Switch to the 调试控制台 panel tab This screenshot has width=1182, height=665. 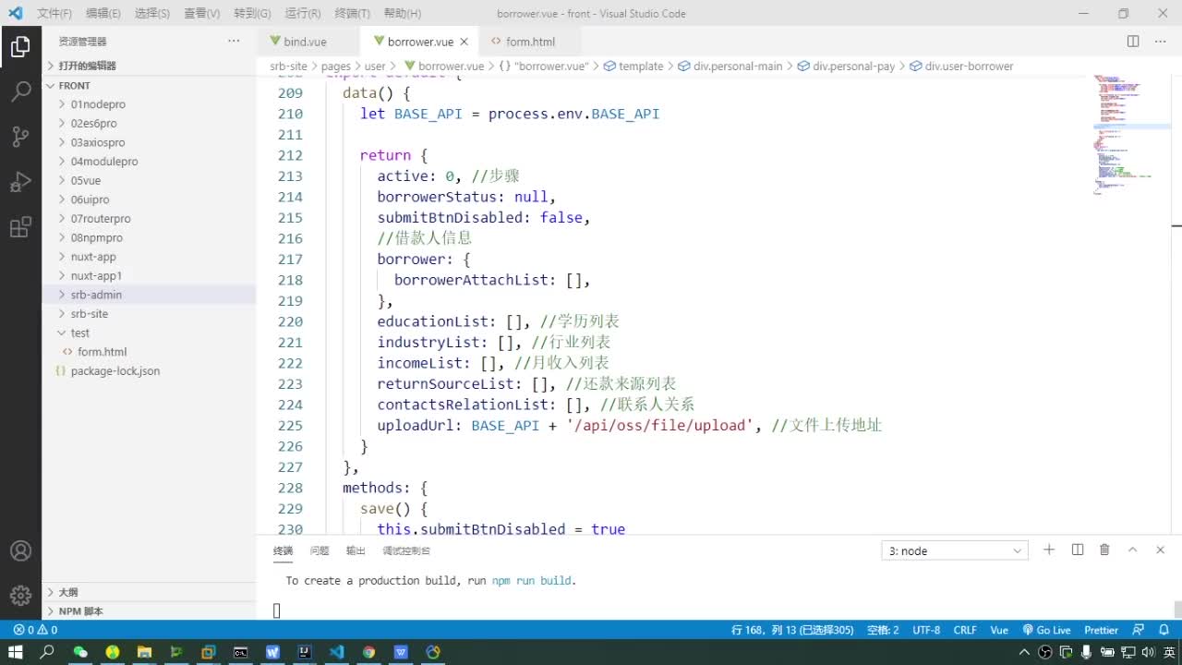click(x=406, y=550)
